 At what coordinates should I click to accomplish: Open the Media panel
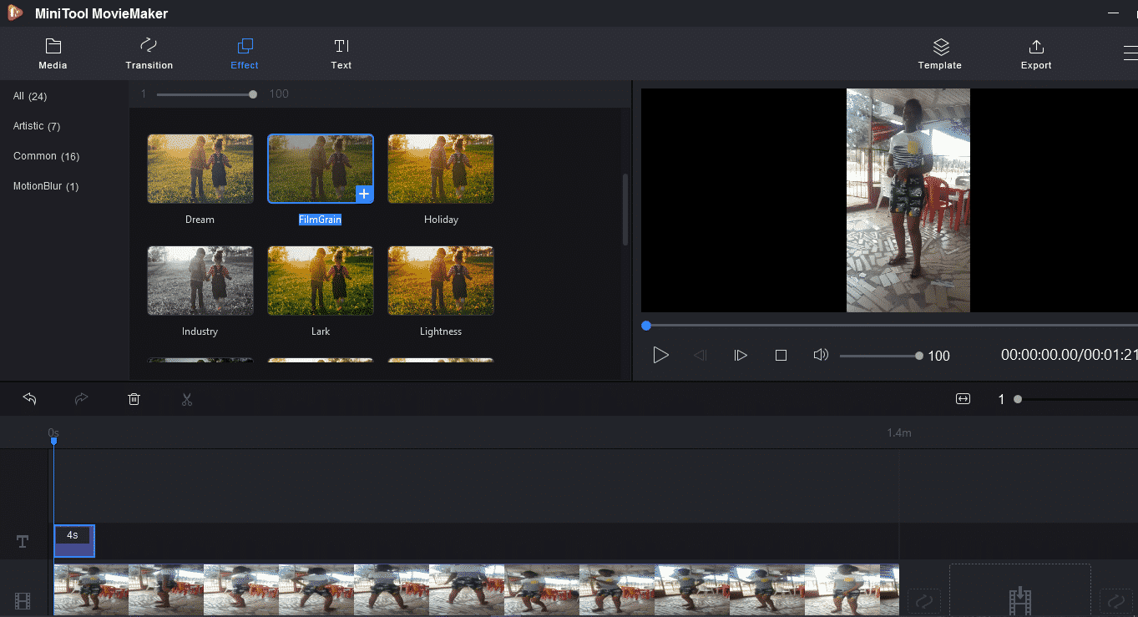pos(53,53)
